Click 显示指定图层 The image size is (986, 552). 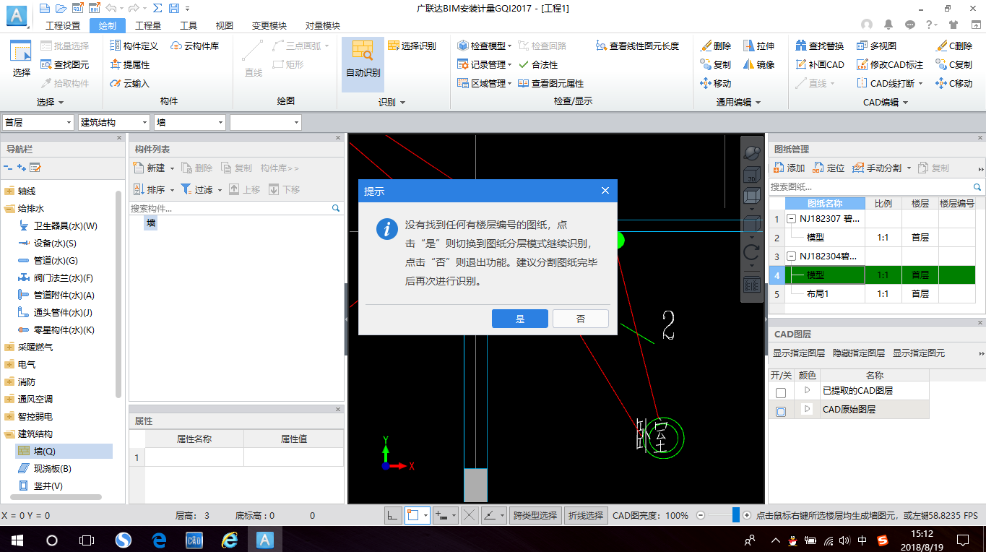click(x=799, y=353)
